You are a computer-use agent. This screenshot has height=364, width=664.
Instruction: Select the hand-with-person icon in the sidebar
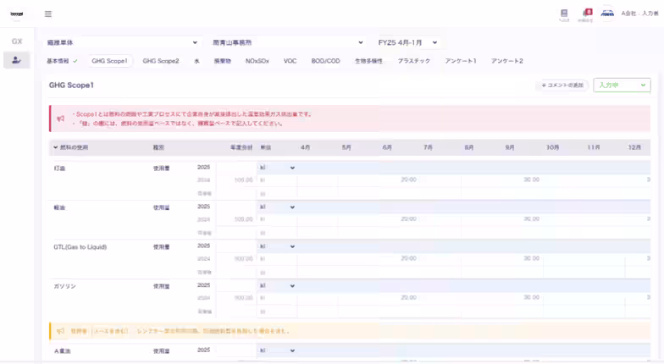point(17,60)
